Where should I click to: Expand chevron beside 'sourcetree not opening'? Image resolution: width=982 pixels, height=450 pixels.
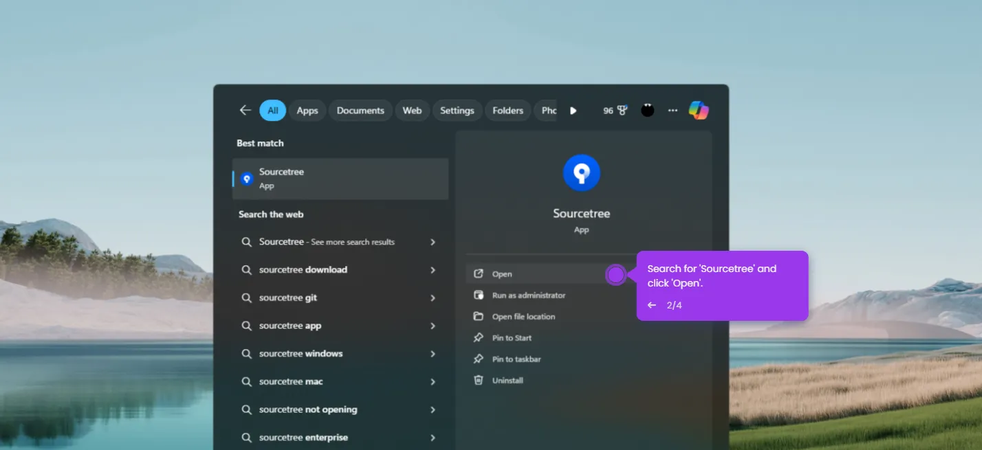click(x=433, y=409)
